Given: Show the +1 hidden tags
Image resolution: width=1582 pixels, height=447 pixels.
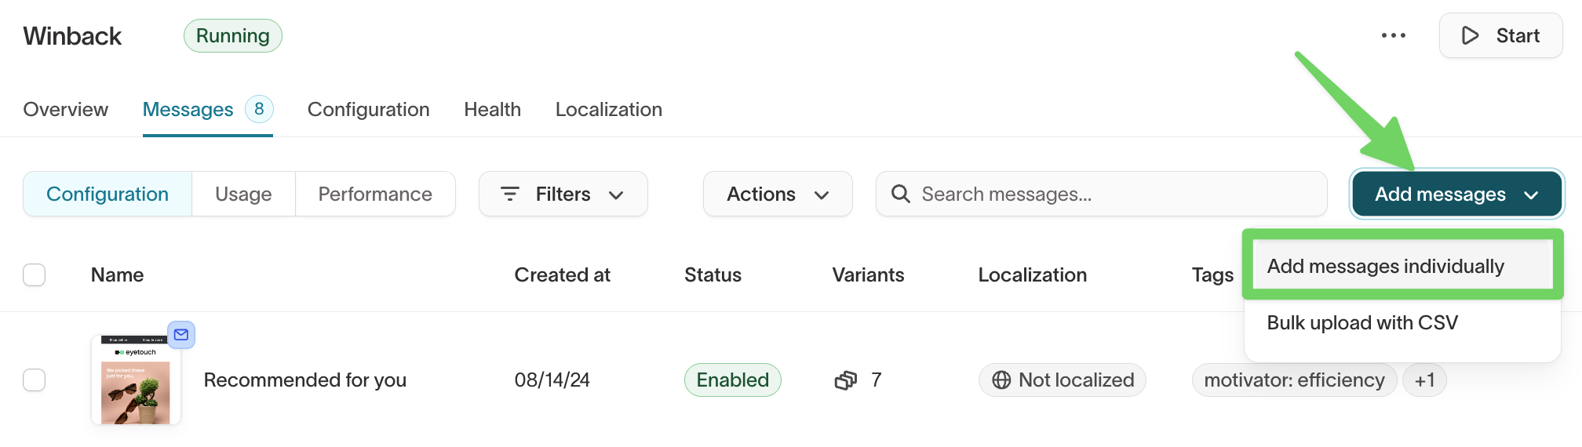Looking at the screenshot, I should pyautogui.click(x=1424, y=380).
